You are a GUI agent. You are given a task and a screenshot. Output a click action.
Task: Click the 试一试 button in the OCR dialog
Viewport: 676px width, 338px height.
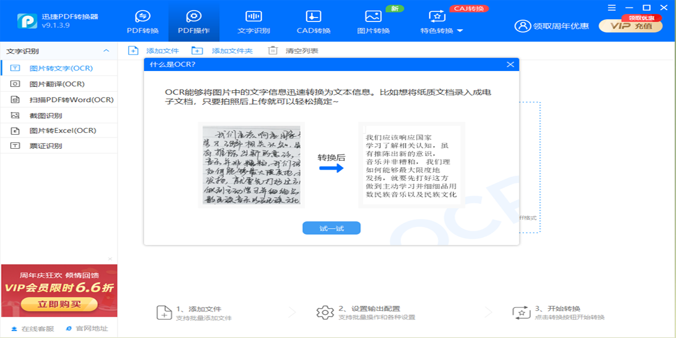tap(331, 228)
